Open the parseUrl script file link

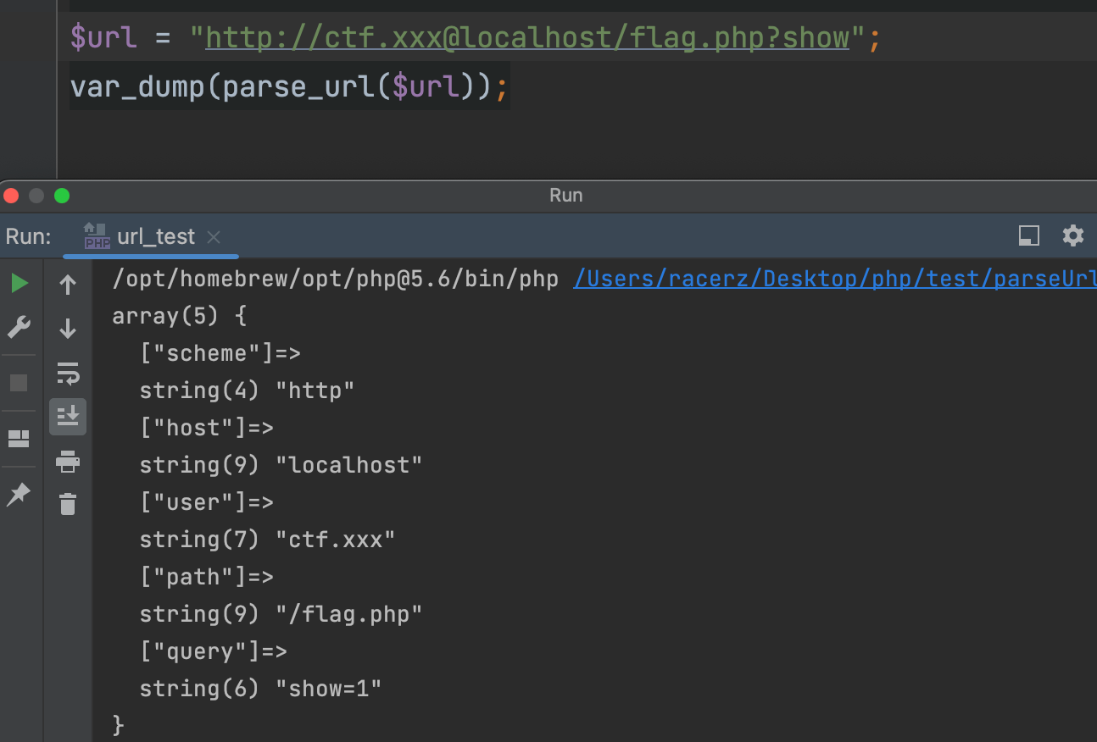(x=835, y=279)
